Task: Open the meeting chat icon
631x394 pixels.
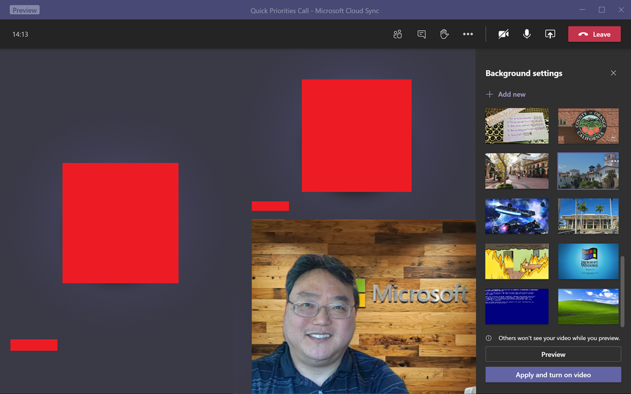Action: (421, 34)
